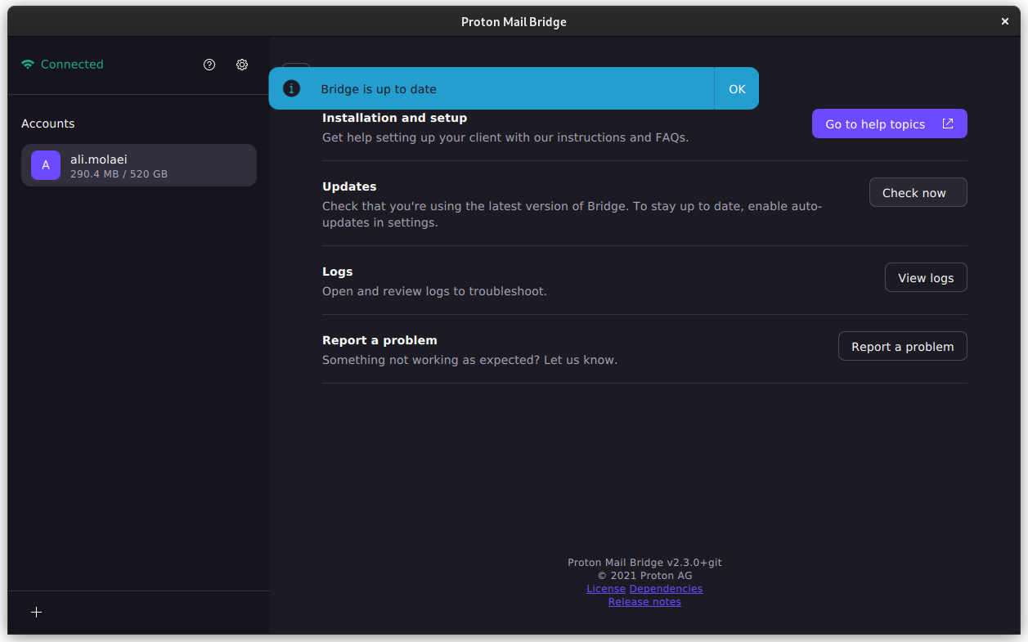
Task: Click the Logs section heading
Action: pos(338,272)
